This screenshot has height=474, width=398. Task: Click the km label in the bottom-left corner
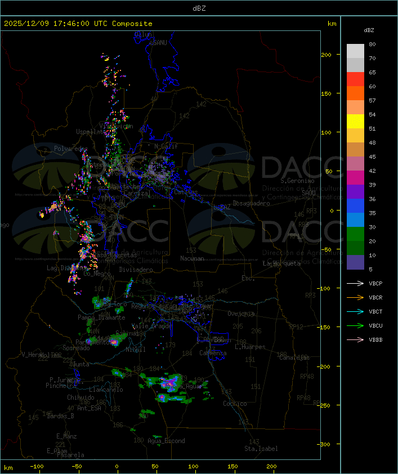8,468
